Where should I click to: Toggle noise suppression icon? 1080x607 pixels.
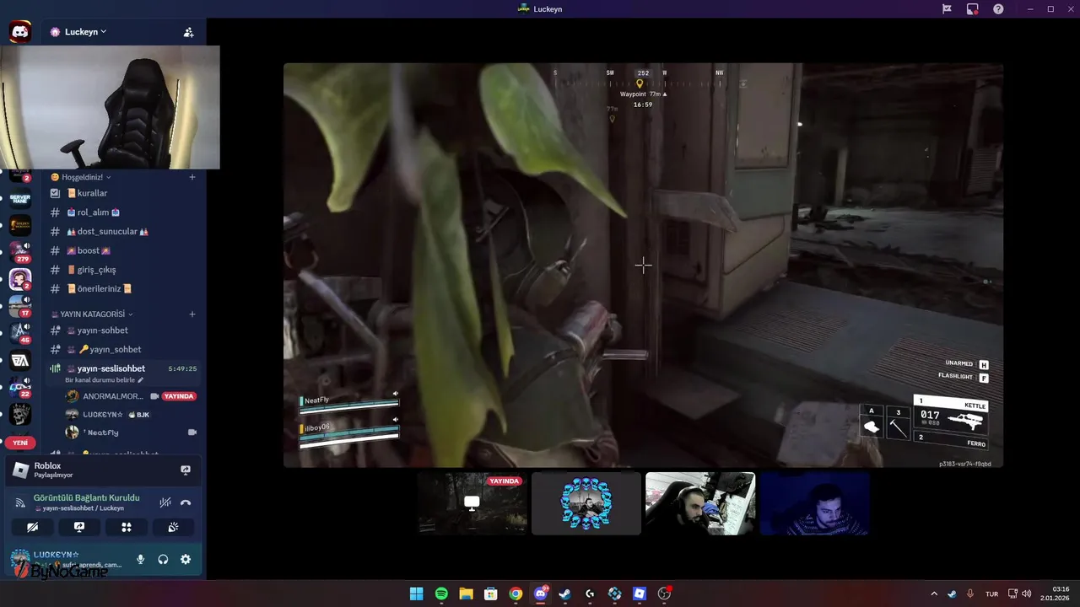(x=165, y=502)
